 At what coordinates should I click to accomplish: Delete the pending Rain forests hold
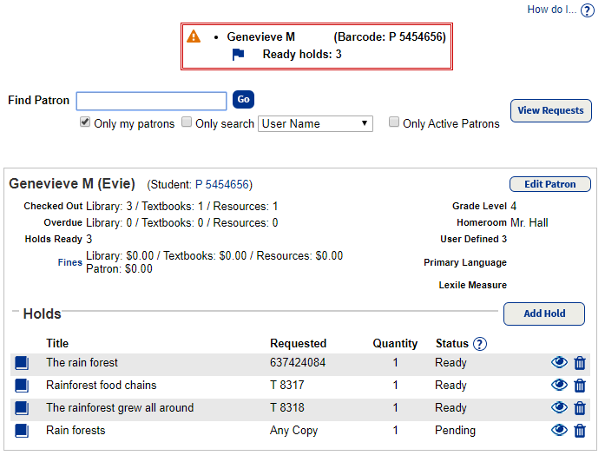[x=580, y=431]
